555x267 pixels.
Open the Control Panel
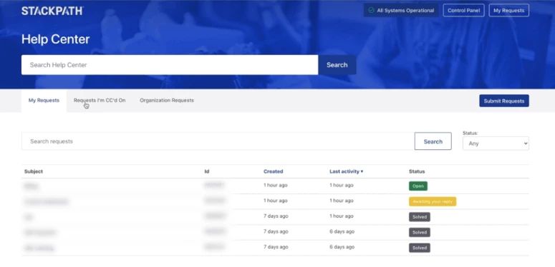463,10
